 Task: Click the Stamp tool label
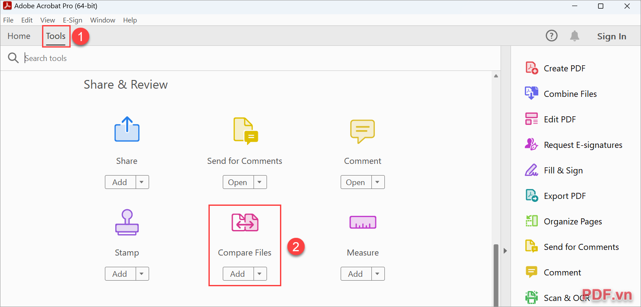click(127, 253)
